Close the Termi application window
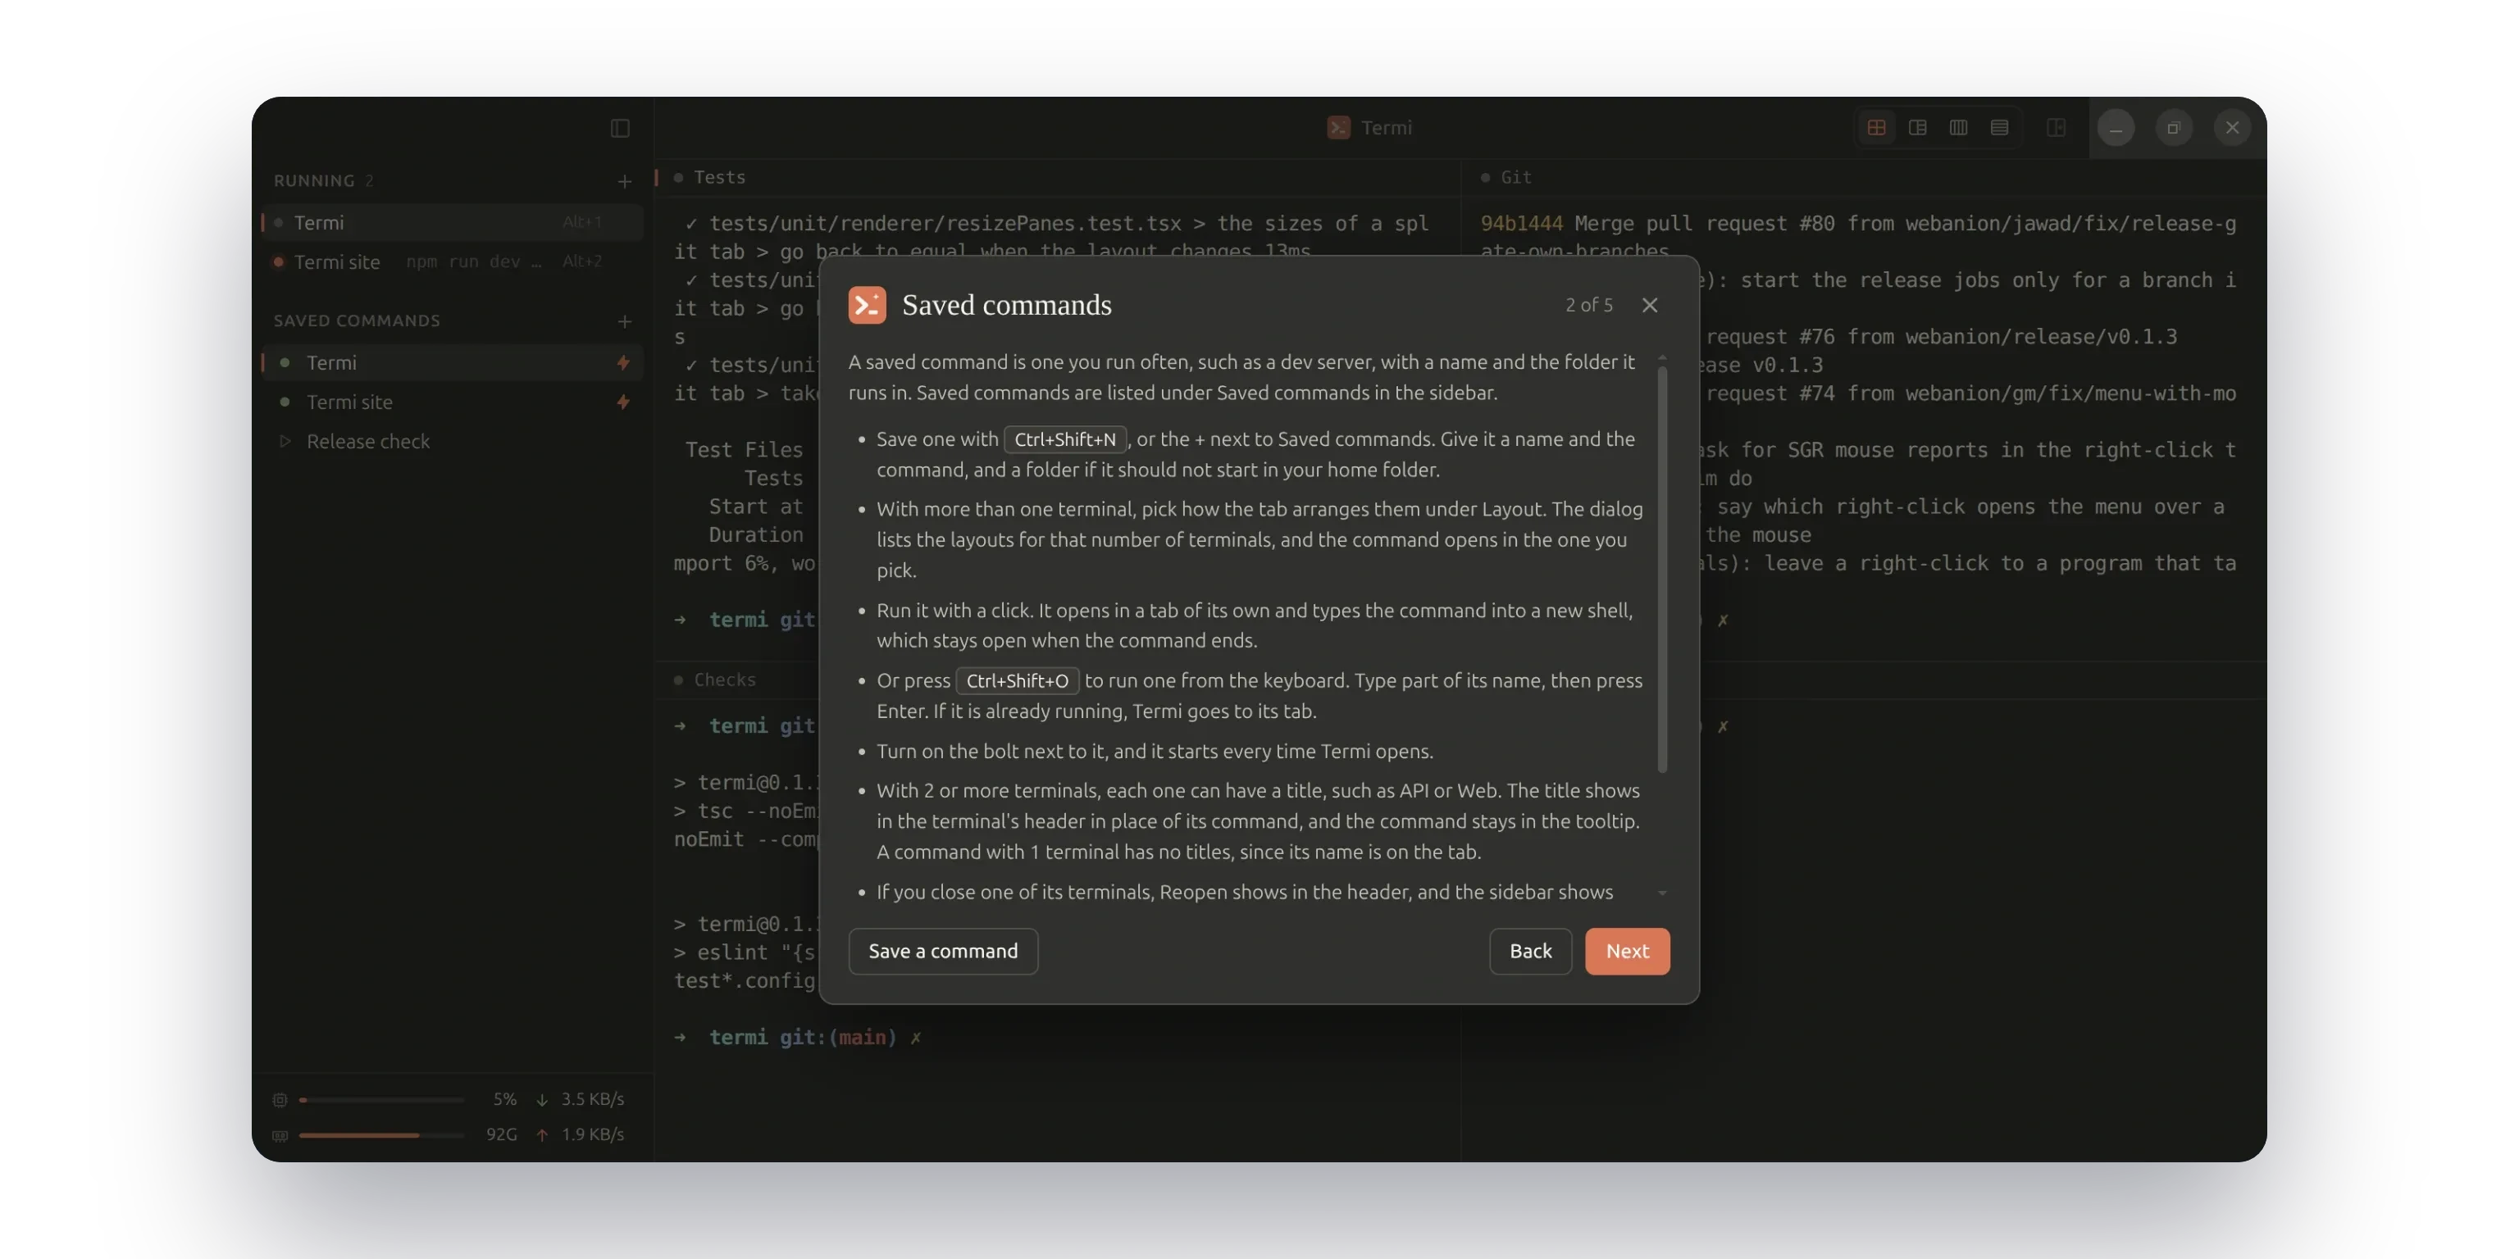Image resolution: width=2519 pixels, height=1259 pixels. coord(2233,128)
